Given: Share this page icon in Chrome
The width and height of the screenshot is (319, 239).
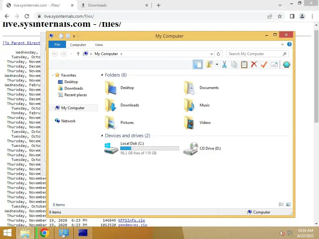Looking at the screenshot, I should click(270, 16).
